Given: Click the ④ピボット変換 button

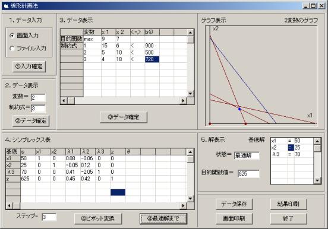Looking at the screenshot, I should click(98, 218).
